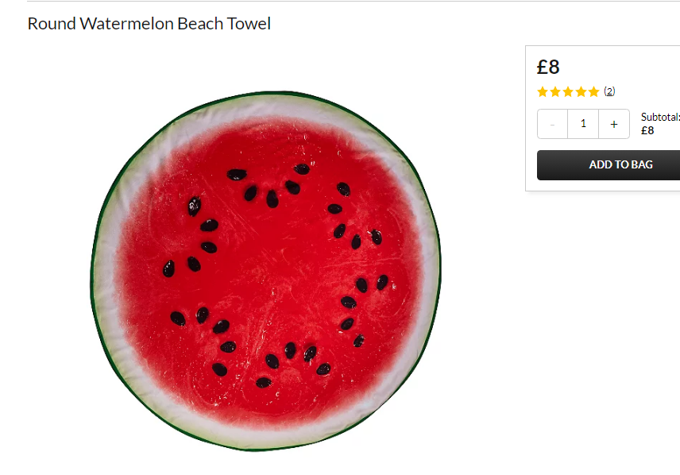This screenshot has height=475, width=680.
Task: Click the word Round in product title
Action: click(52, 23)
